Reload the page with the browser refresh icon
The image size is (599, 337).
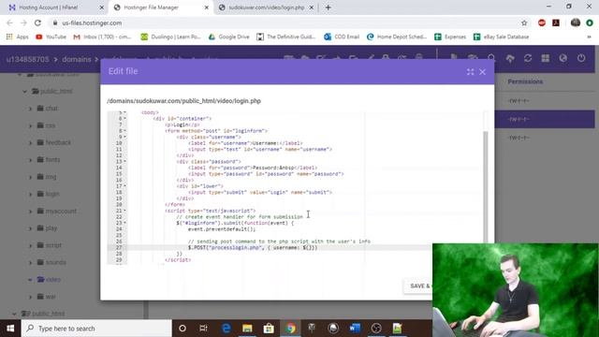point(37,22)
